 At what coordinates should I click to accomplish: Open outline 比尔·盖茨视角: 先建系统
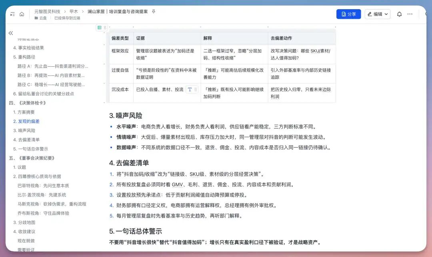[42, 195]
